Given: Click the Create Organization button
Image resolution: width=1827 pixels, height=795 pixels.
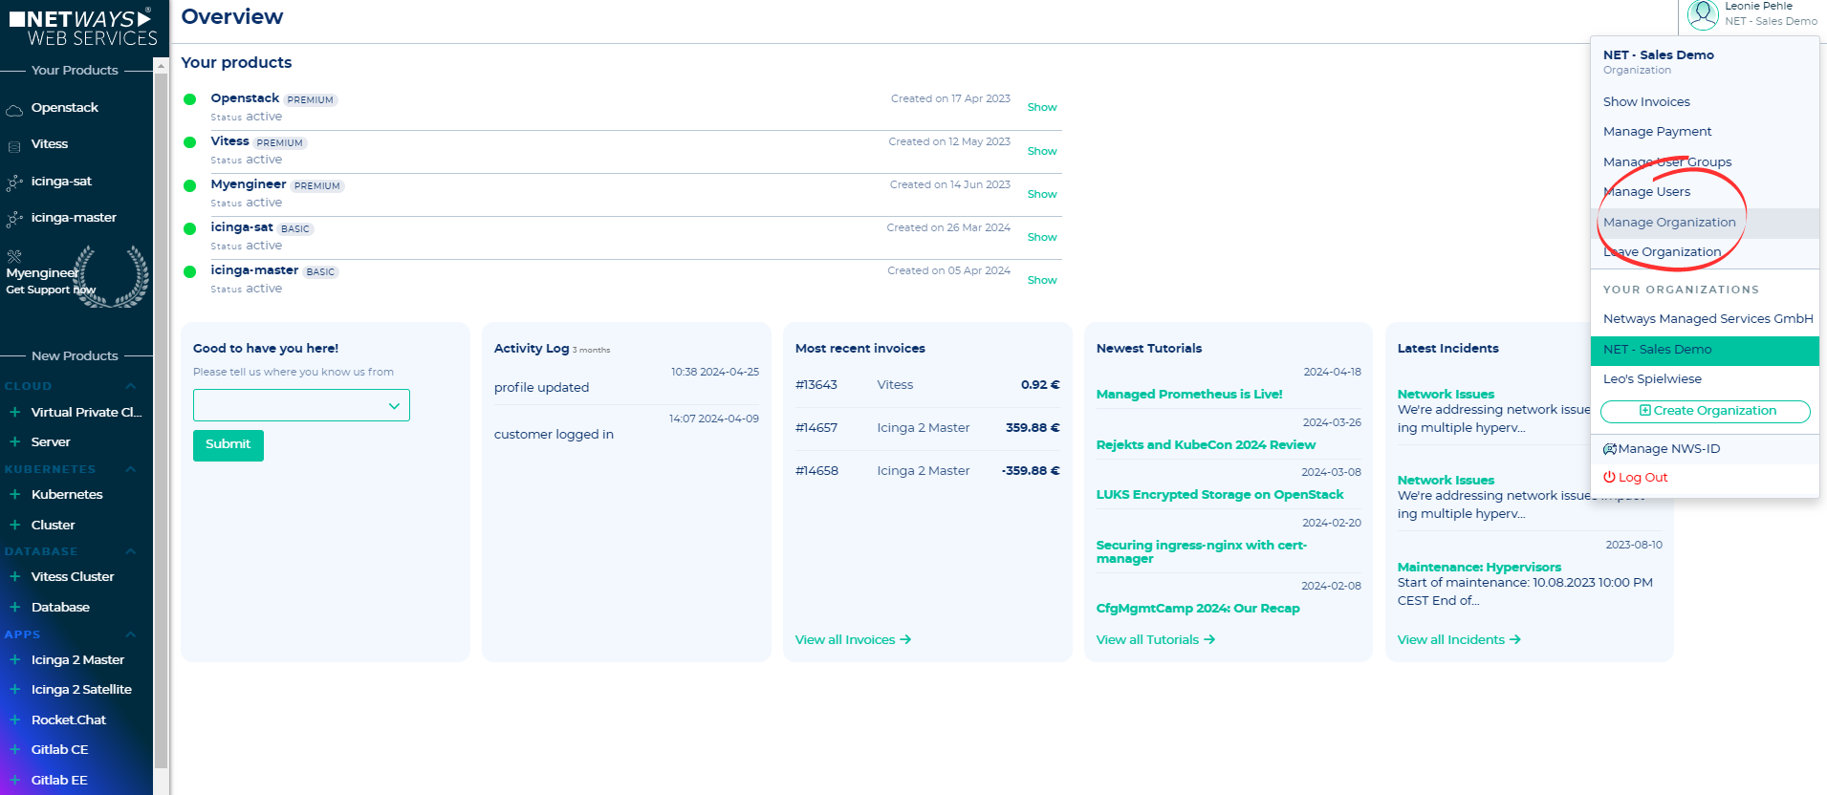Looking at the screenshot, I should pos(1705,411).
